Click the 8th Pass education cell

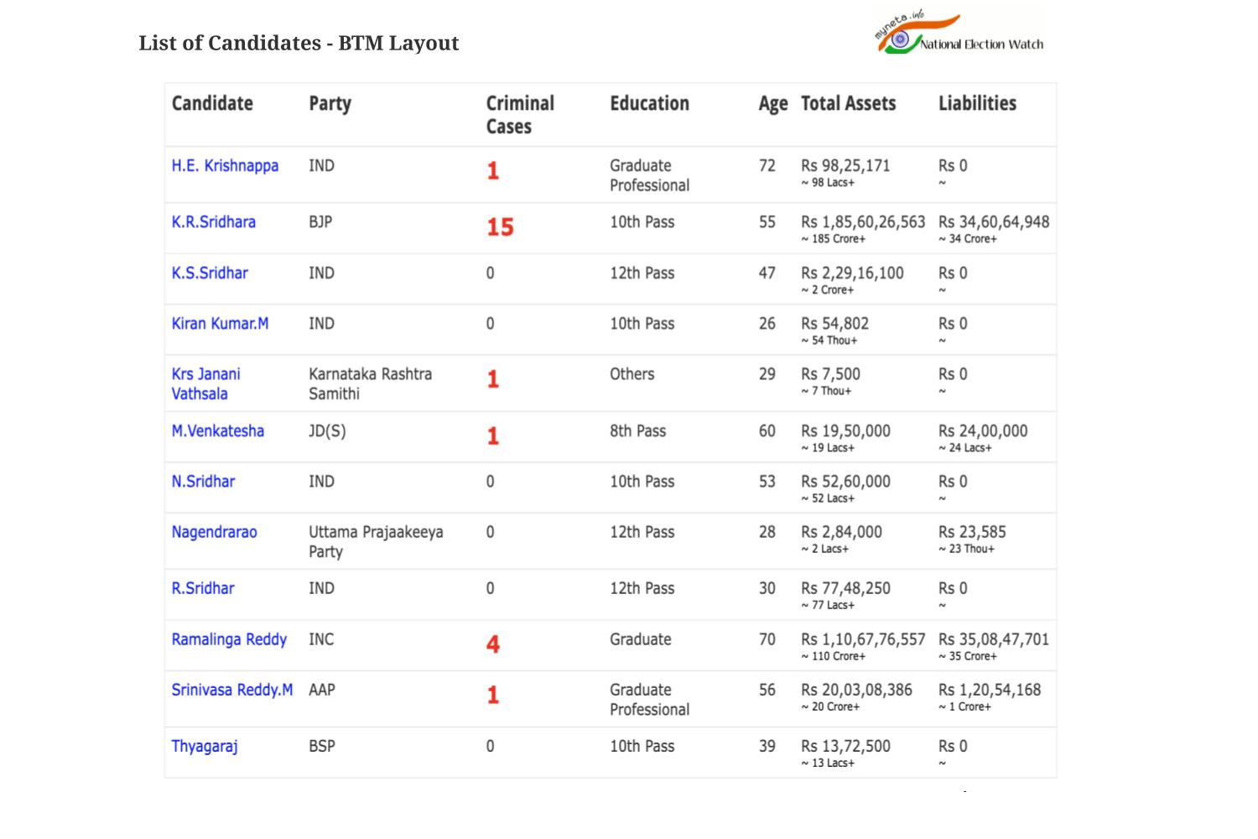coord(637,430)
